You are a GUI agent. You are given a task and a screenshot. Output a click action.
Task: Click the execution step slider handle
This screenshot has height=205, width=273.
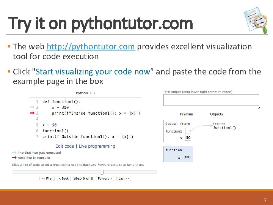click(x=102, y=172)
